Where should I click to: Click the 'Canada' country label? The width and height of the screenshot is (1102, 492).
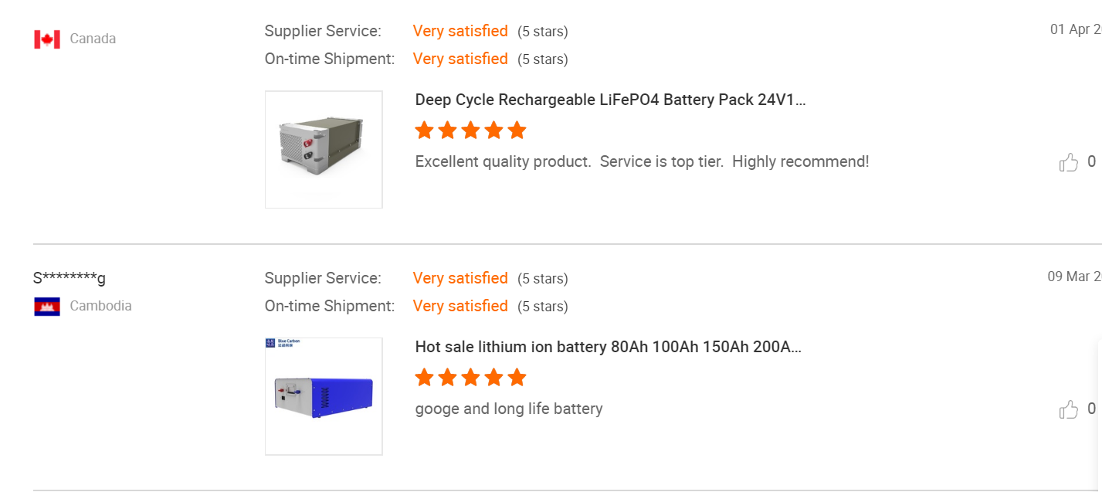[93, 39]
